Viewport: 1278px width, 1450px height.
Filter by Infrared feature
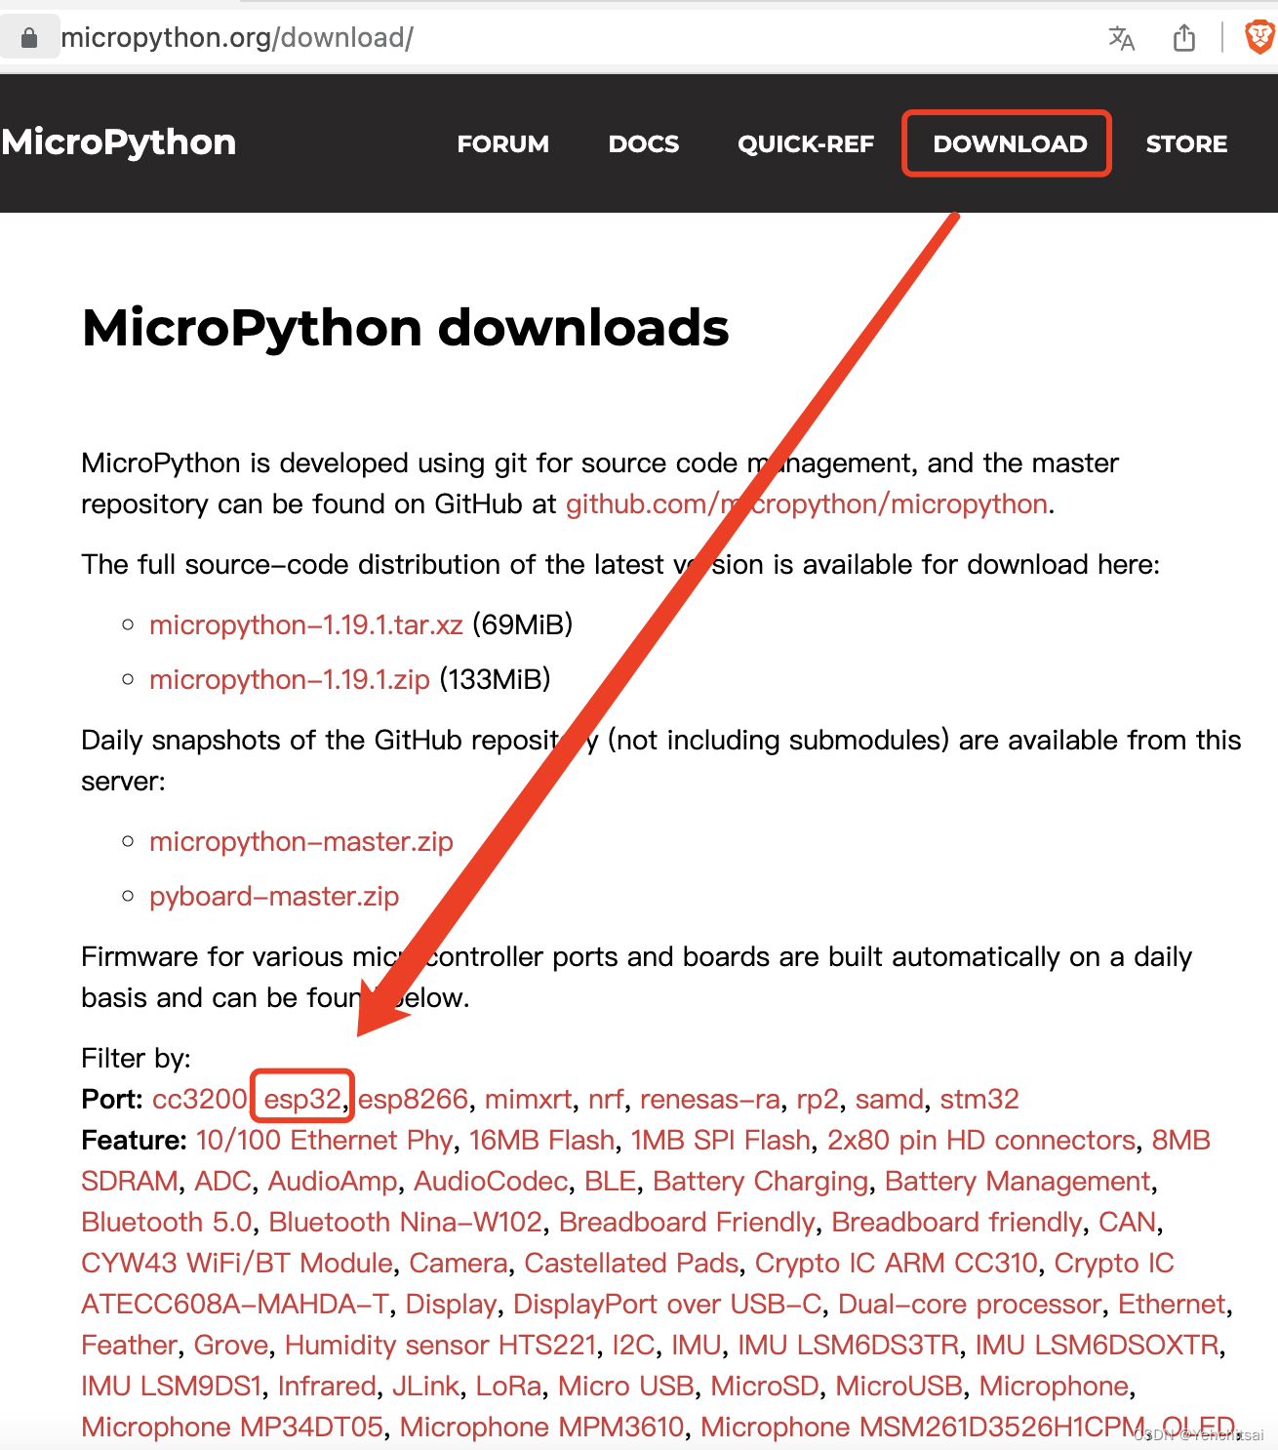327,1387
